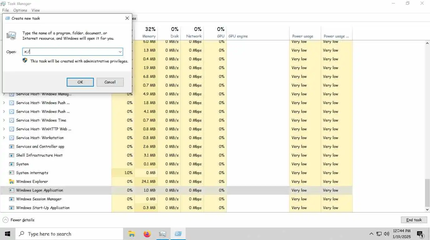Click the Task Manager taskbar icon
Image resolution: width=430 pixels, height=240 pixels.
(x=162, y=234)
